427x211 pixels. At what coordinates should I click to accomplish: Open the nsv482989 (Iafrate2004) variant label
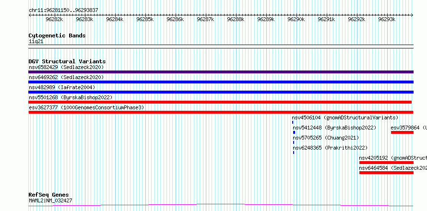point(62,87)
